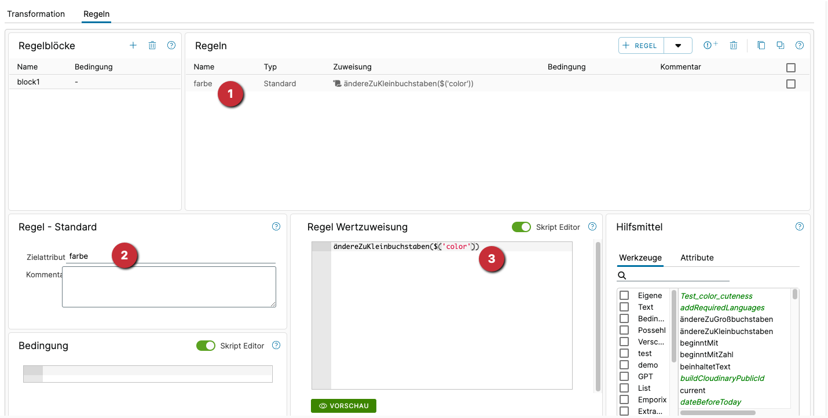This screenshot has width=828, height=418.
Task: Select the header checkbox in Regeln table
Action: tap(791, 68)
